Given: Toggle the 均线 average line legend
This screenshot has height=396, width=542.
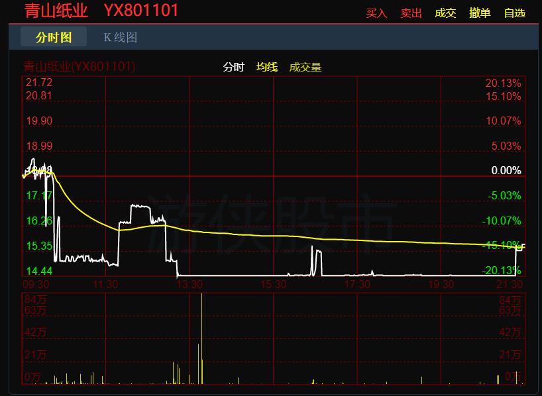Looking at the screenshot, I should 267,67.
